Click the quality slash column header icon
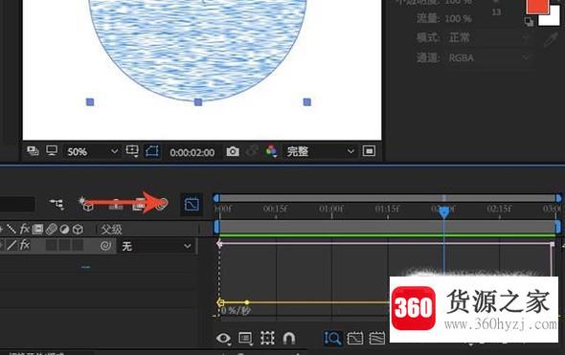Screen dimensions: 565x355 (11, 229)
